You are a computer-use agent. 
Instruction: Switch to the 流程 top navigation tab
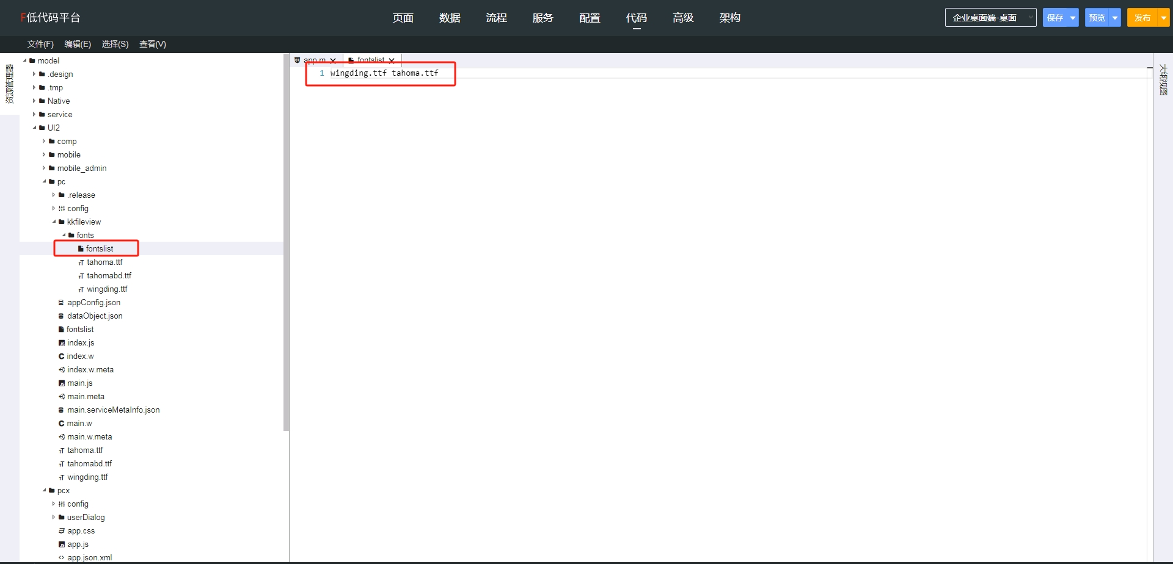point(497,18)
